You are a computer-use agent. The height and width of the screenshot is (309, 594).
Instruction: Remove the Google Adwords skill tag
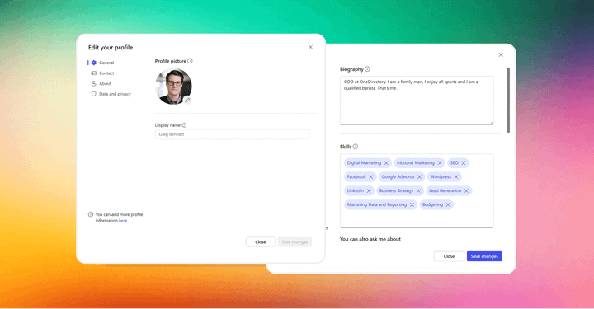(419, 177)
